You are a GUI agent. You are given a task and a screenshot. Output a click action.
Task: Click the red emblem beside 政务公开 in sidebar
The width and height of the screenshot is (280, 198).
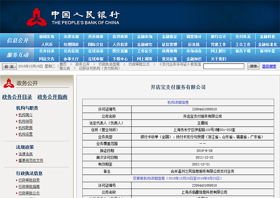tap(9, 83)
